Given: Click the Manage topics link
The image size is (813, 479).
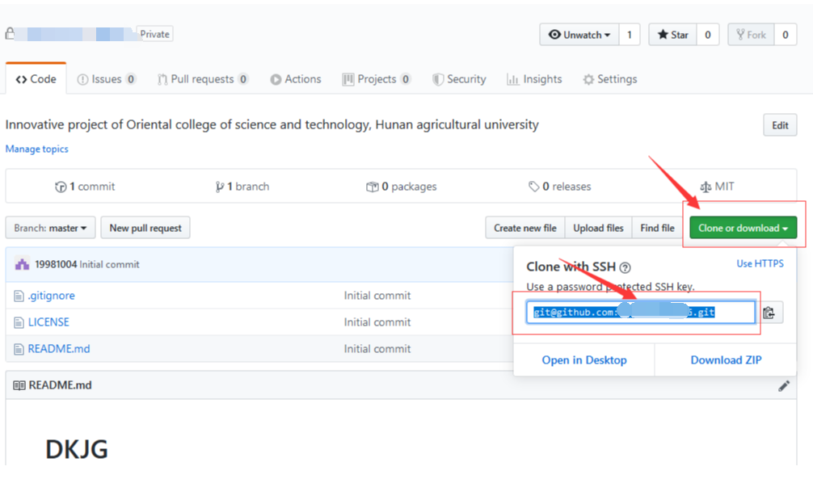Looking at the screenshot, I should pyautogui.click(x=37, y=149).
